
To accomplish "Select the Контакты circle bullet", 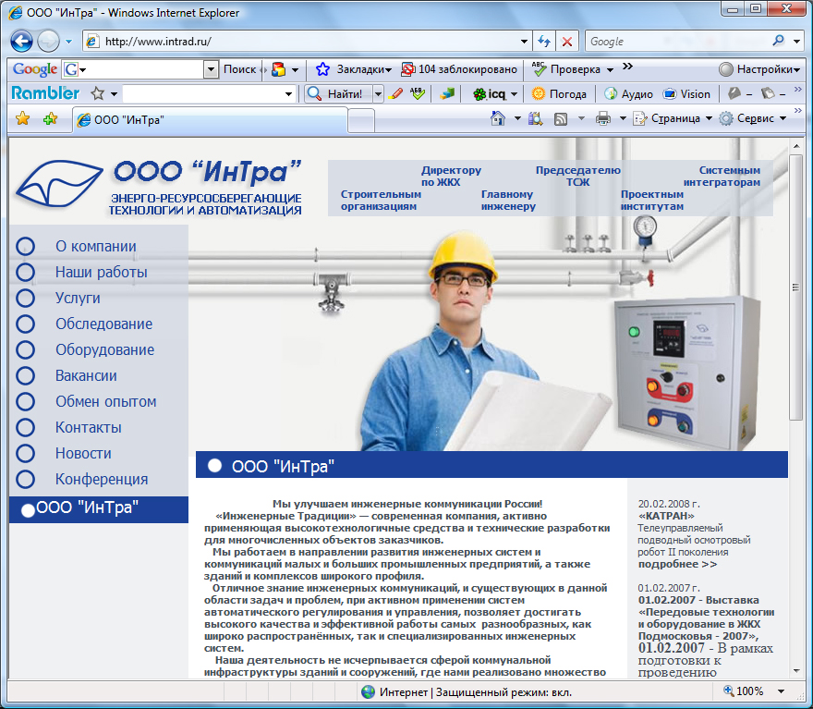I will [x=25, y=427].
